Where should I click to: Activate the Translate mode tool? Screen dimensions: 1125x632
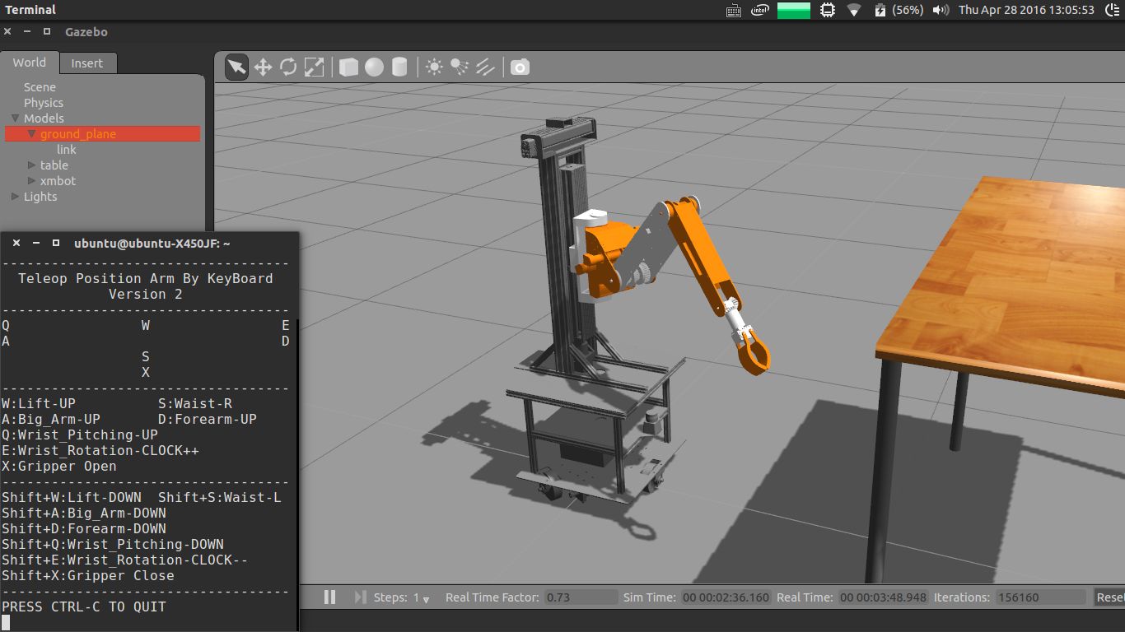(x=263, y=67)
